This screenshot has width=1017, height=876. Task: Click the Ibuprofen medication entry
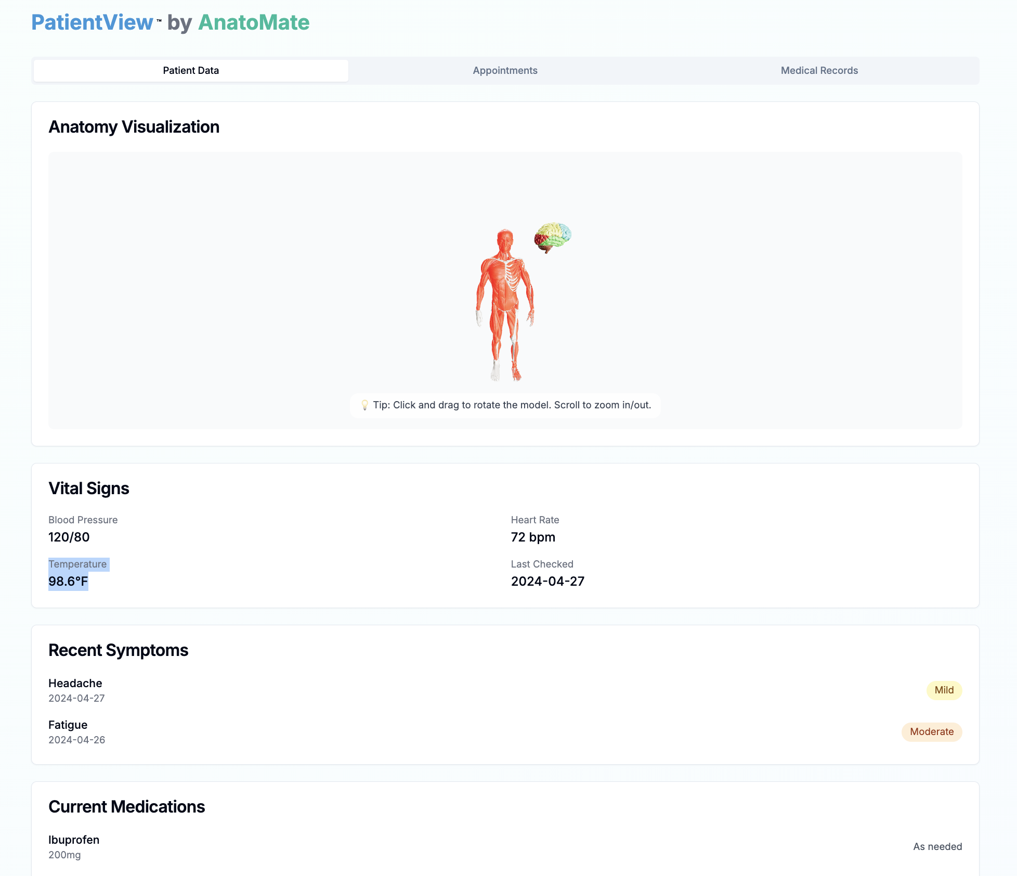pos(74,840)
